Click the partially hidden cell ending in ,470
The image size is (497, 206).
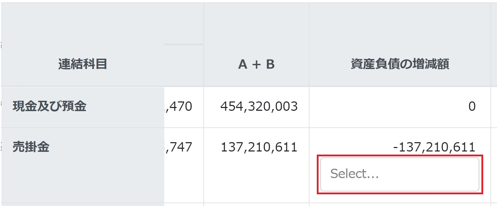[x=180, y=107]
